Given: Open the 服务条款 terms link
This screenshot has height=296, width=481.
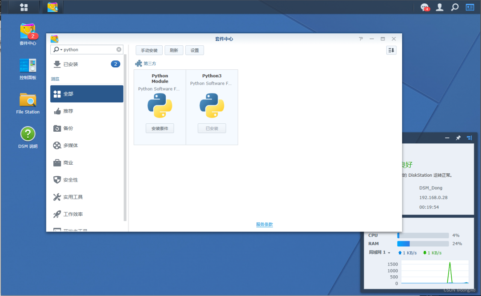Looking at the screenshot, I should point(264,224).
